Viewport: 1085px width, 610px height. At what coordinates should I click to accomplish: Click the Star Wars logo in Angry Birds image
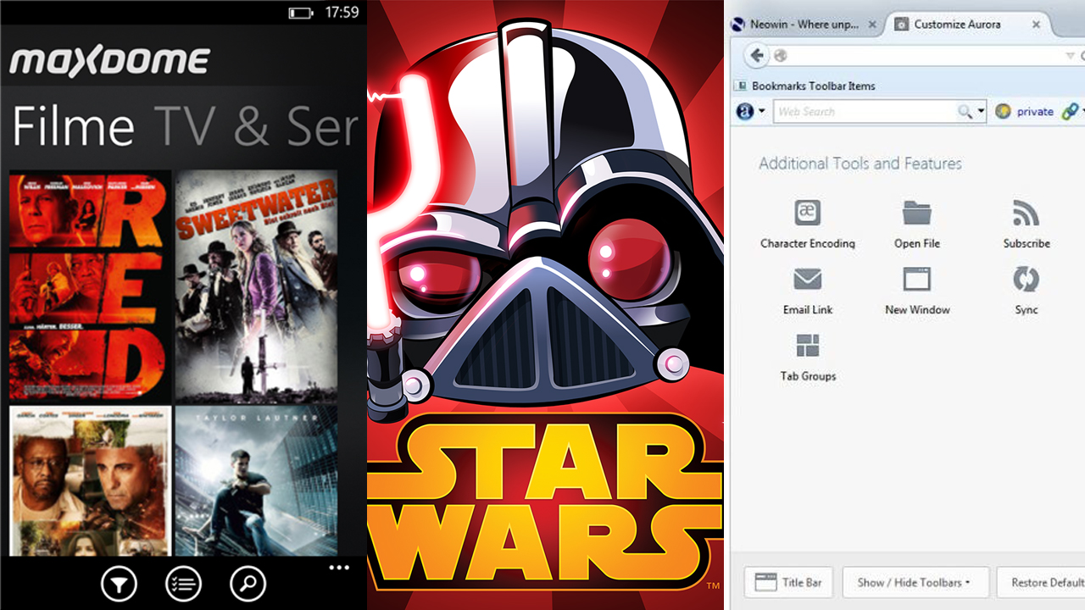(545, 502)
